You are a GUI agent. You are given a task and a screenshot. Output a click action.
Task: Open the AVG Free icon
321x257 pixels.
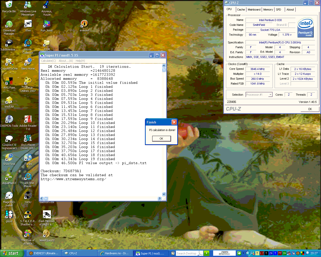tap(9, 83)
